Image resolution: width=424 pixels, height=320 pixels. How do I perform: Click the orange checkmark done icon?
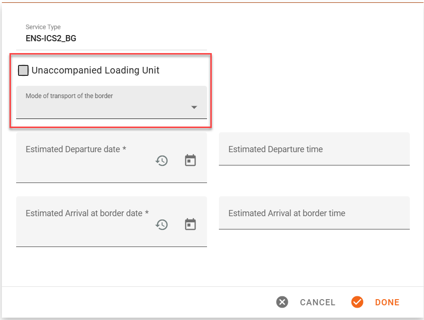(357, 302)
